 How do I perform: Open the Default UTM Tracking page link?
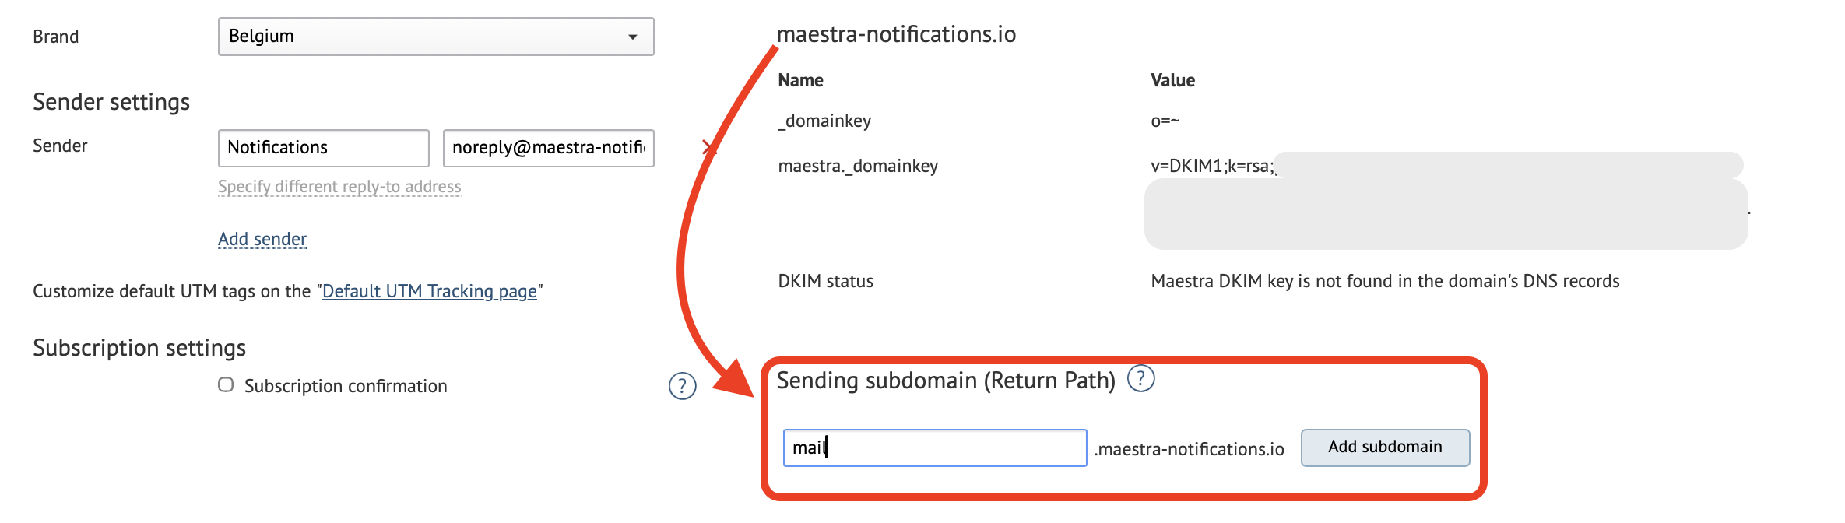[430, 291]
